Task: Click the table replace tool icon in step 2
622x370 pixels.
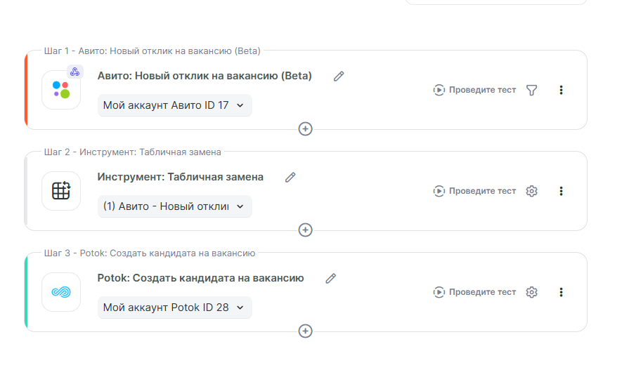Action: pos(61,191)
